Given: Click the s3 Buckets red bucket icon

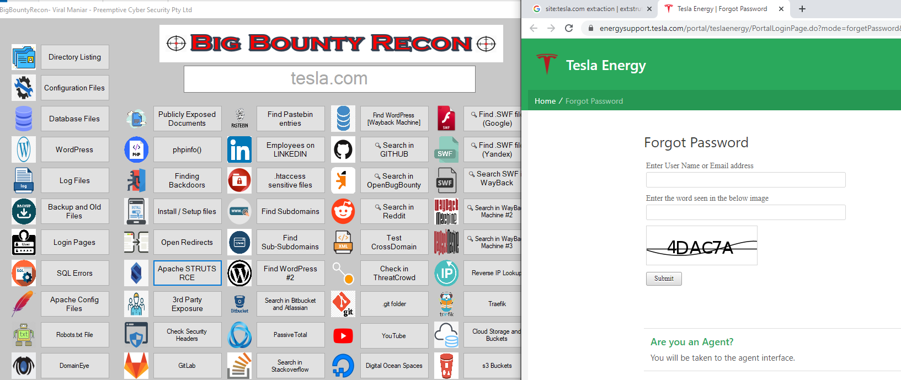Looking at the screenshot, I should pyautogui.click(x=446, y=366).
